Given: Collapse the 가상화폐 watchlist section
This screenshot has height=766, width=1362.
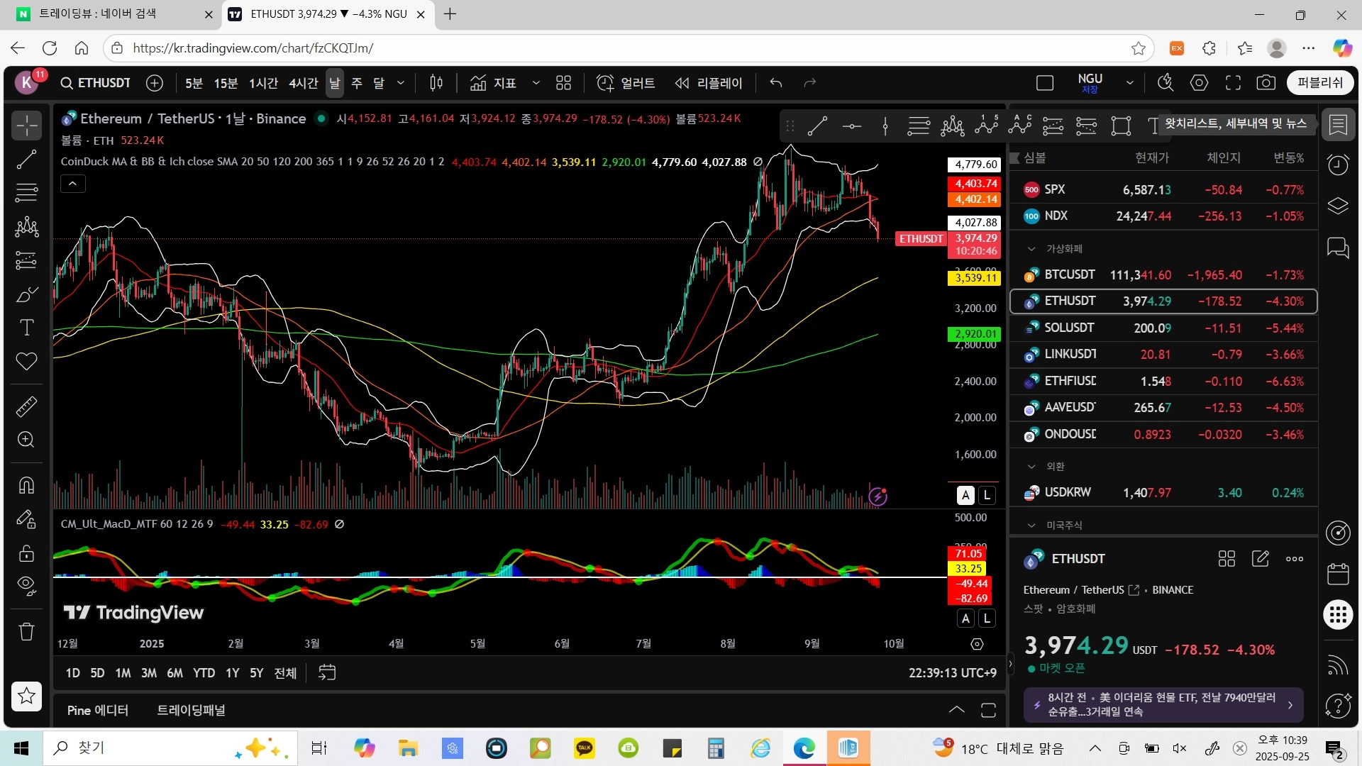Looking at the screenshot, I should [x=1031, y=249].
